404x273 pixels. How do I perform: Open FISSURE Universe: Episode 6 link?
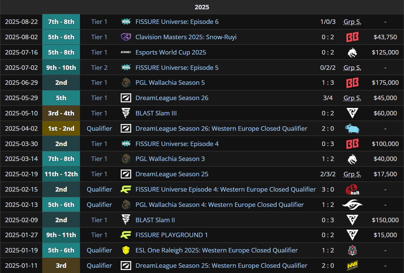(x=177, y=22)
